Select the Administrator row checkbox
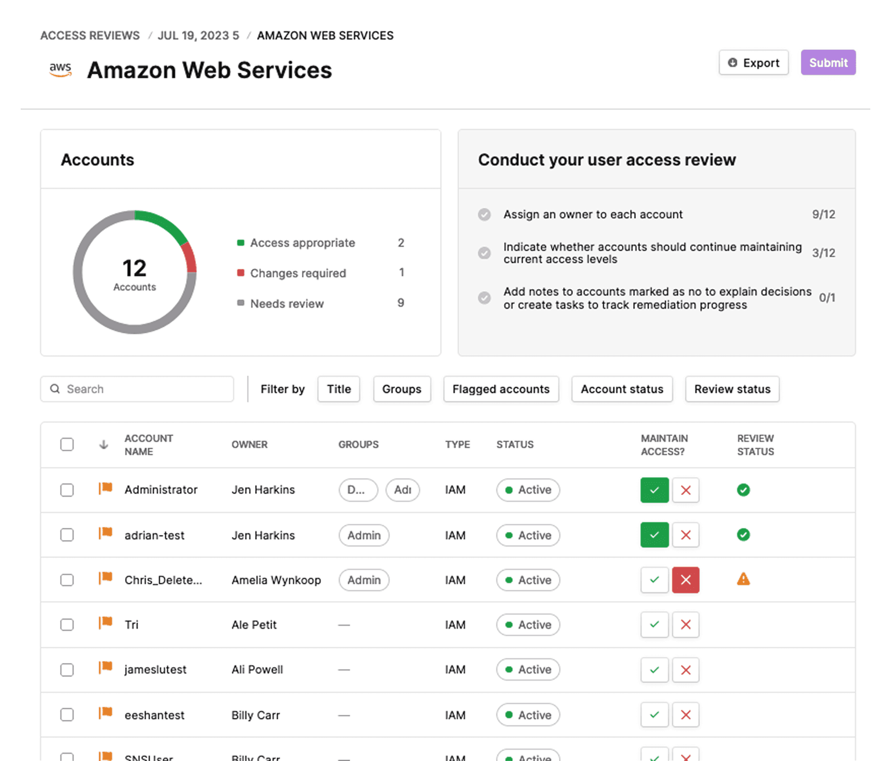882x761 pixels. click(x=67, y=490)
